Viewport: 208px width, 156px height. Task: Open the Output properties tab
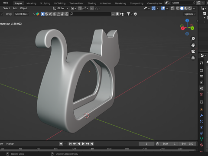tap(201, 76)
